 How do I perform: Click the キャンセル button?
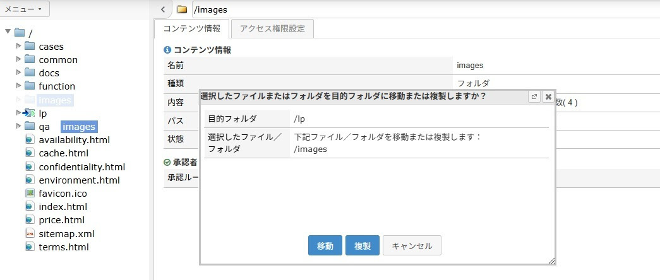(x=412, y=245)
